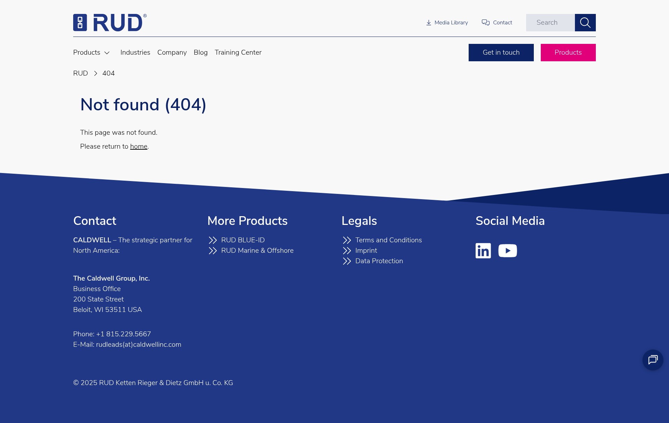Click the Business Office text line
The width and height of the screenshot is (669, 423).
pyautogui.click(x=97, y=289)
